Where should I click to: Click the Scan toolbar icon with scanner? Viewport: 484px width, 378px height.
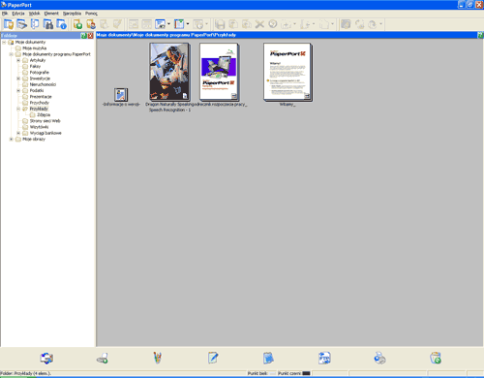point(22,24)
